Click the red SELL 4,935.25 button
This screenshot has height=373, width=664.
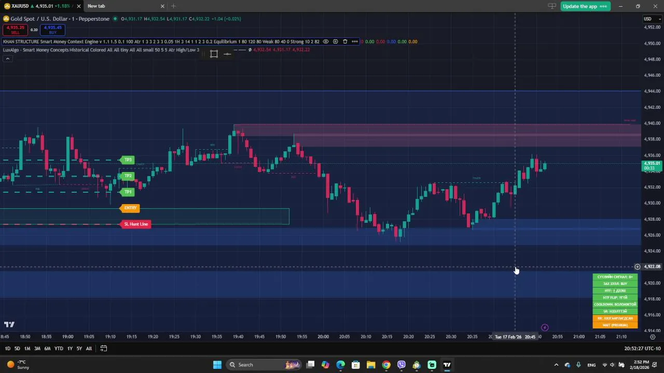15,30
